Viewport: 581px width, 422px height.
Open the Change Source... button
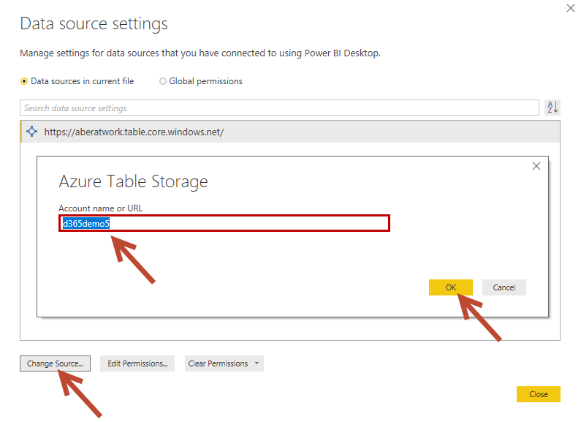[x=55, y=363]
